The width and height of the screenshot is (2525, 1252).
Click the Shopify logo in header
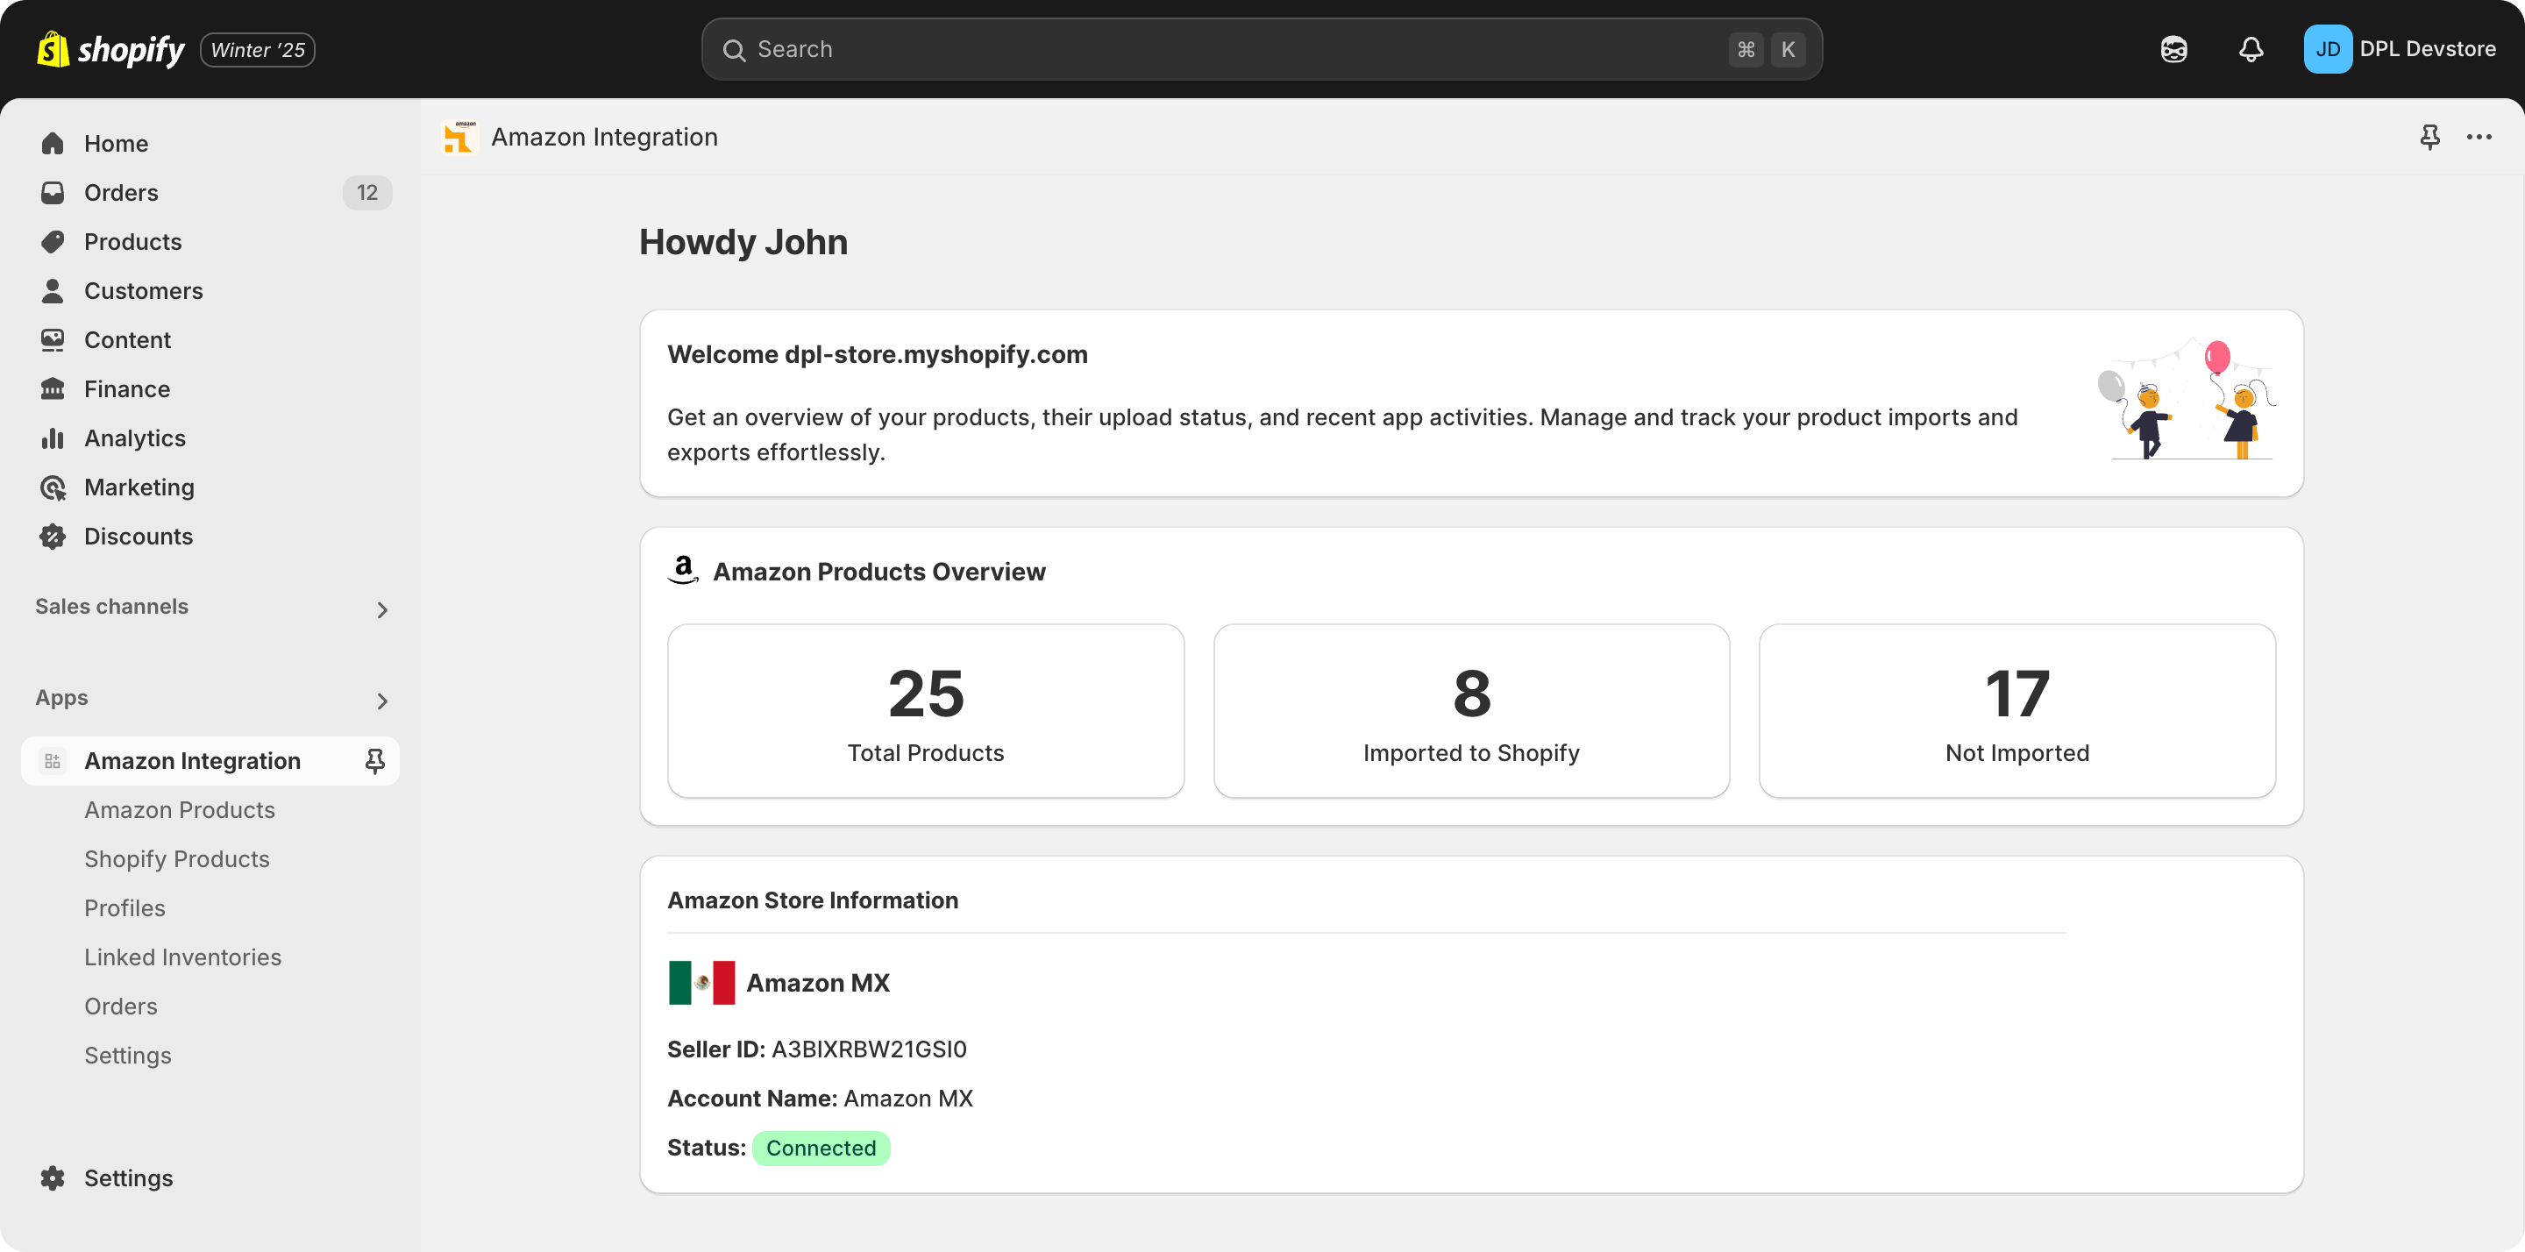click(110, 49)
